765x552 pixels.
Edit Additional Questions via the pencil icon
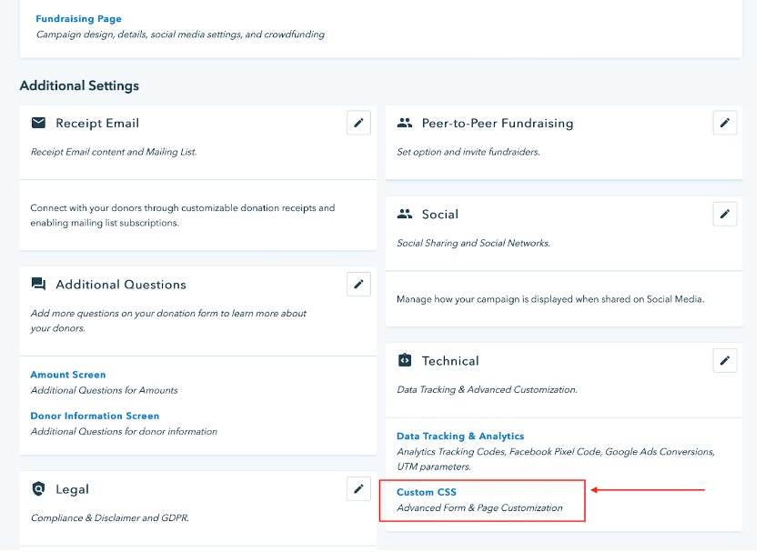[358, 284]
